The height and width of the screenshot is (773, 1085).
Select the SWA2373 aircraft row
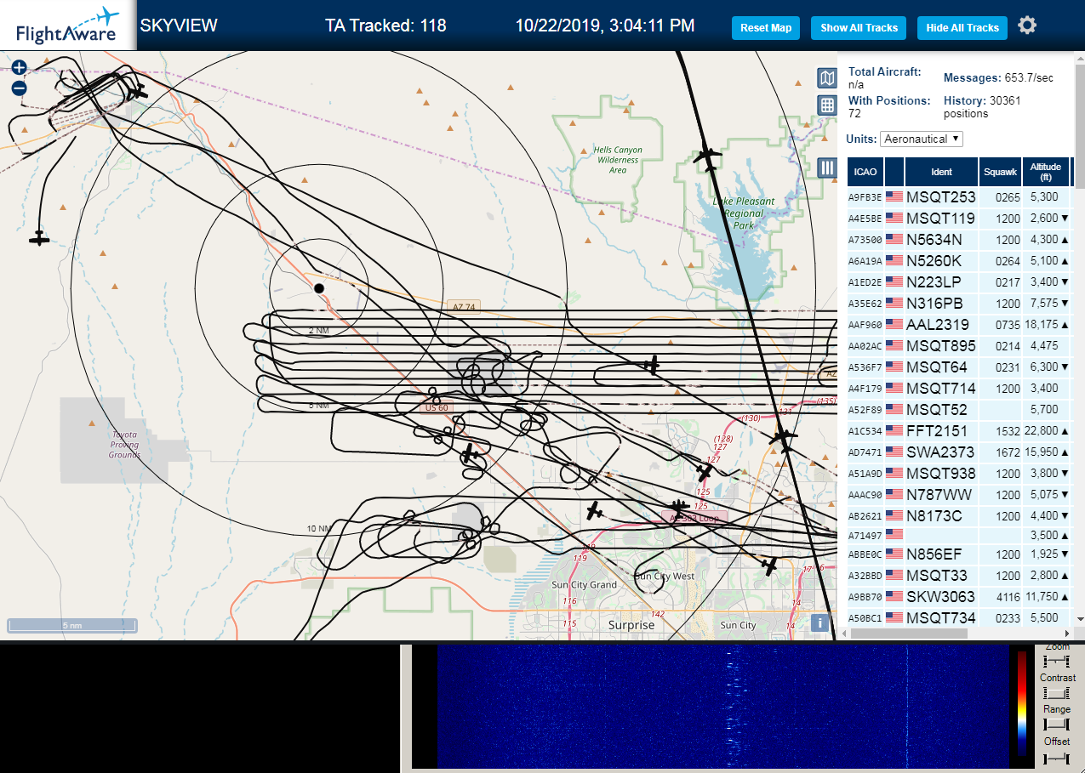[959, 452]
